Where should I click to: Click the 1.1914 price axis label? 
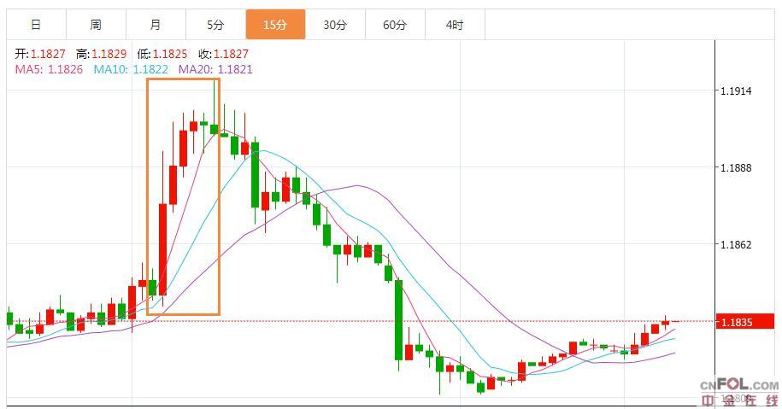coord(736,91)
